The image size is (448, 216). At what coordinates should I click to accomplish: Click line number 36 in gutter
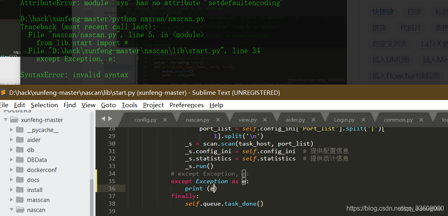[x=112, y=188]
